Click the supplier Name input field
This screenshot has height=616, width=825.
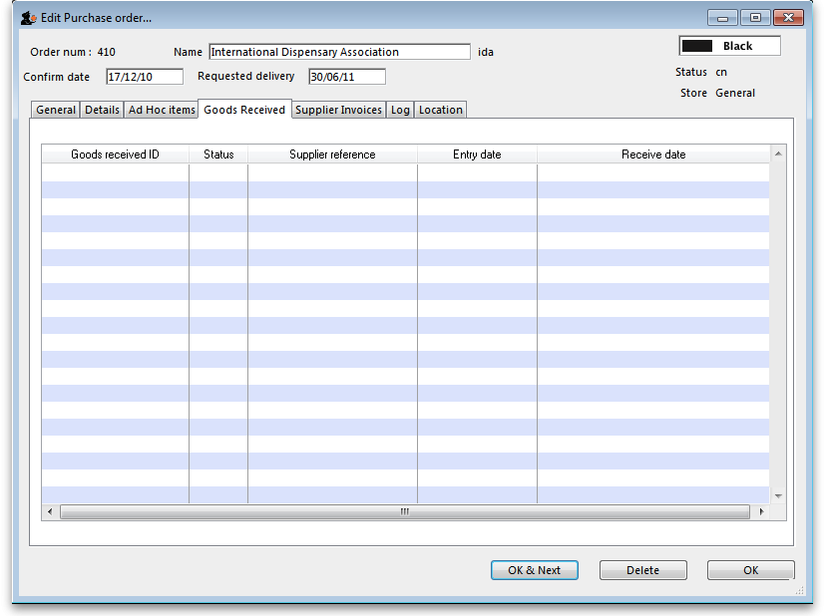click(x=339, y=52)
